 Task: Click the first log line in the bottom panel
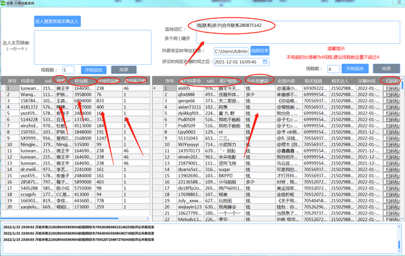(79, 227)
